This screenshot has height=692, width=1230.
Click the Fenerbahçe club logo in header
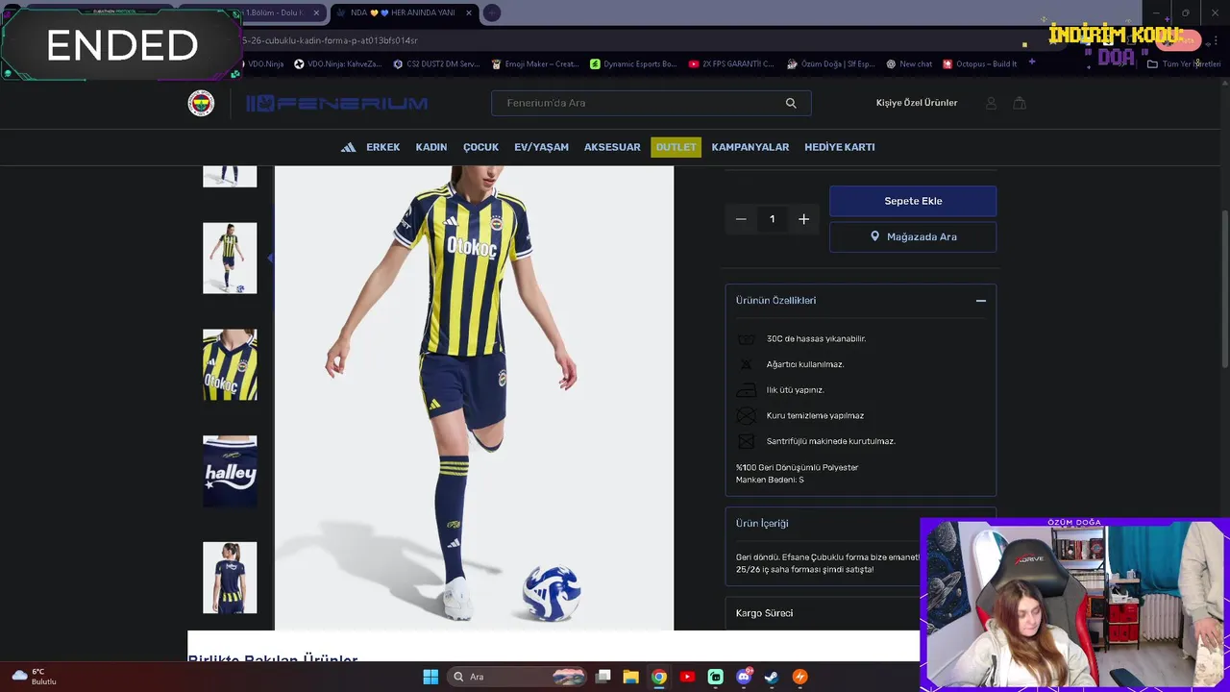pos(201,103)
